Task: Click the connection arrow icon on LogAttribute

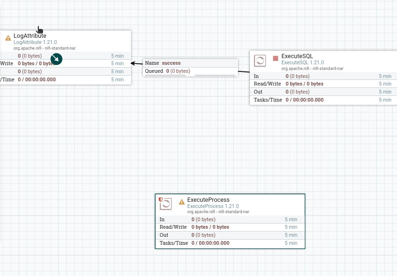Action: click(56, 59)
